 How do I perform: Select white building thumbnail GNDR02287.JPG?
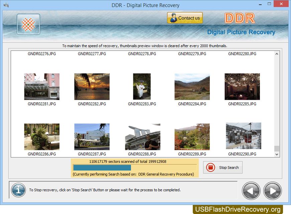coord(92,137)
